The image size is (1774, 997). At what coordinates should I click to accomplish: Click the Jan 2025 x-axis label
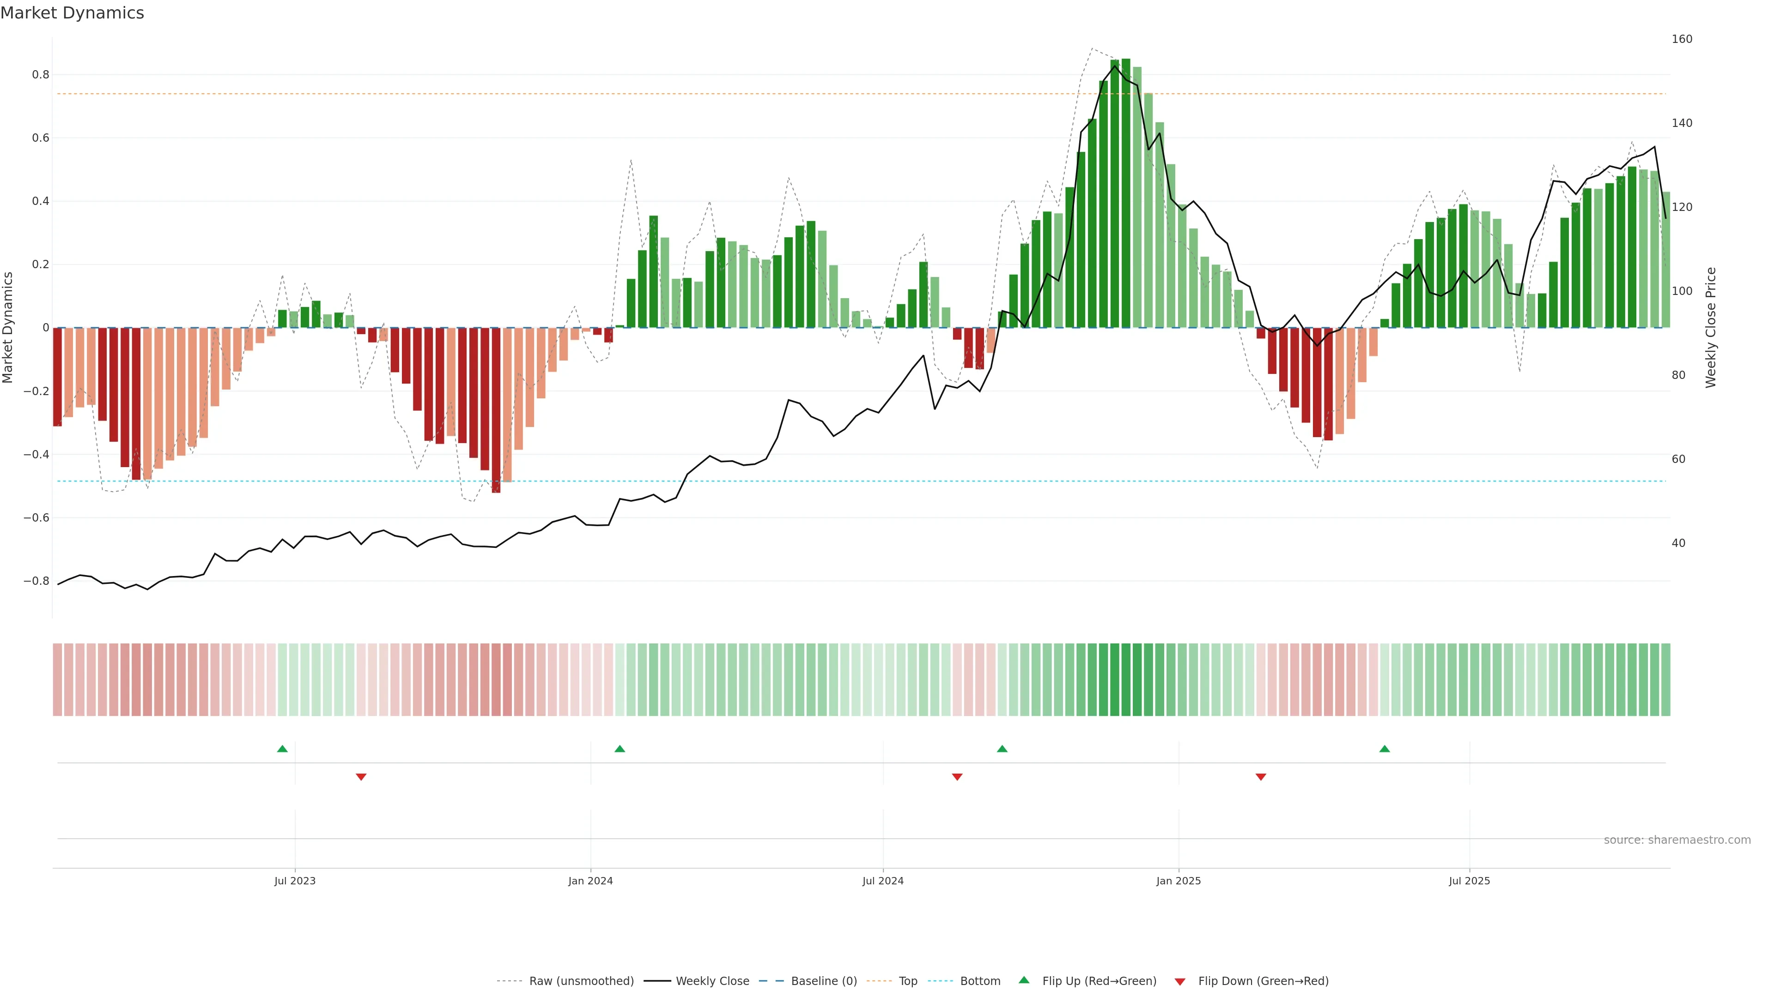point(1179,881)
